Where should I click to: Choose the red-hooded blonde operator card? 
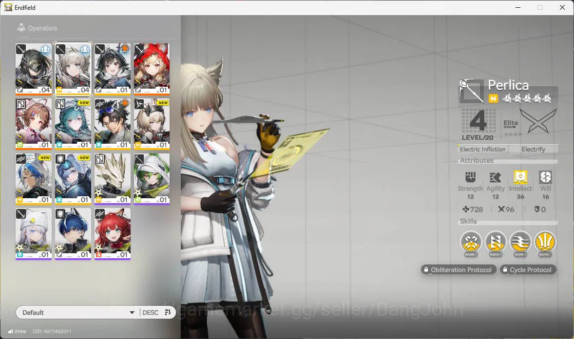152,69
